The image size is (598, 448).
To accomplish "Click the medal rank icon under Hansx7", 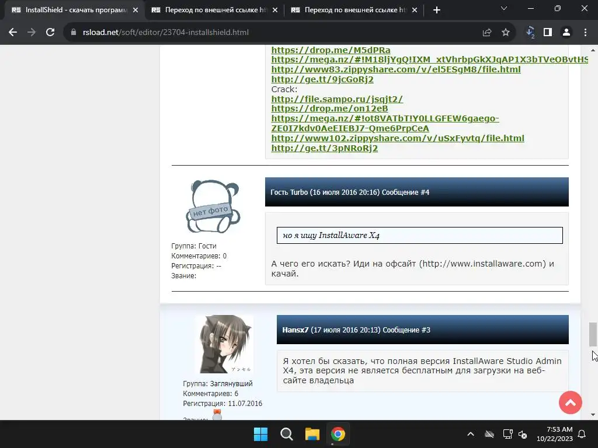I will tap(217, 415).
